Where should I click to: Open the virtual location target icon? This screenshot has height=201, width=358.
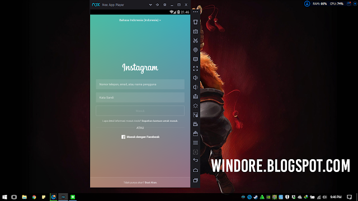(x=195, y=50)
